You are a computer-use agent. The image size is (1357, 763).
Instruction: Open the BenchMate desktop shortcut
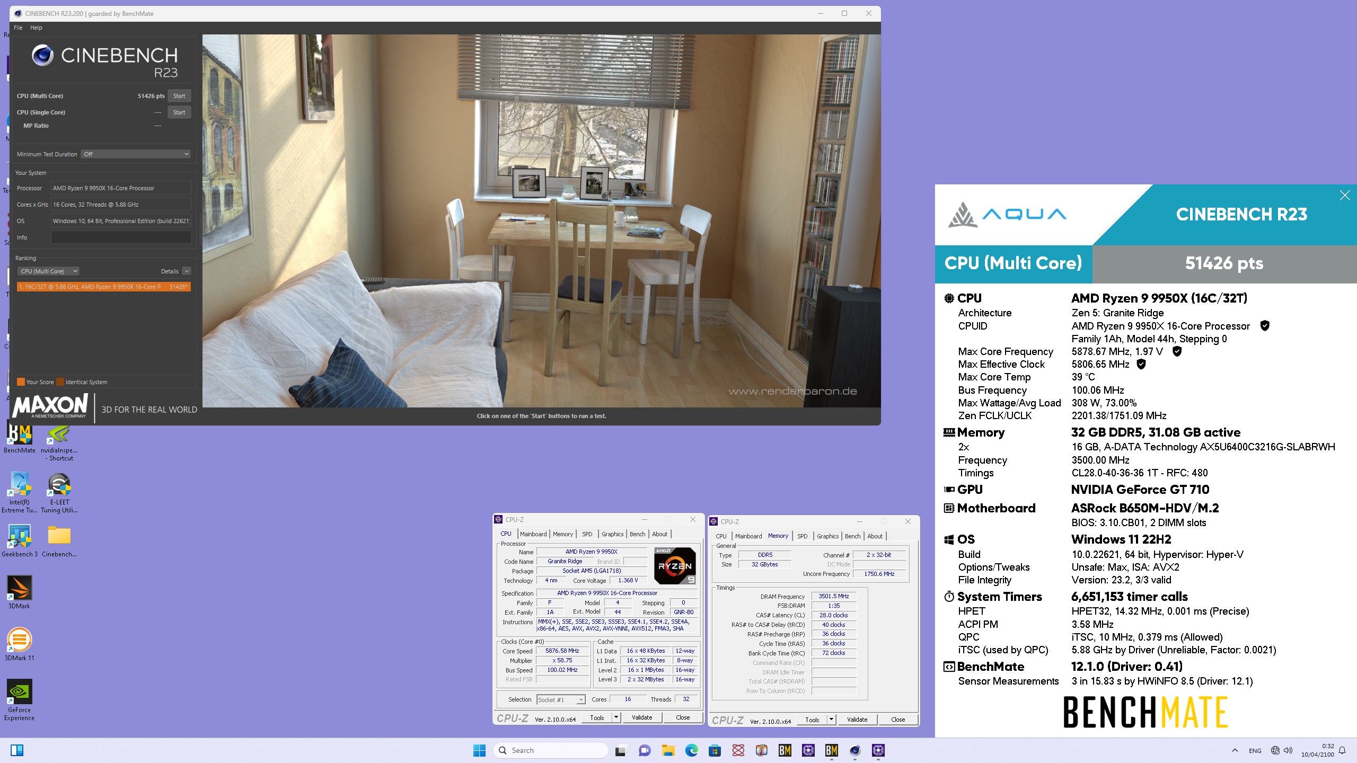point(19,438)
